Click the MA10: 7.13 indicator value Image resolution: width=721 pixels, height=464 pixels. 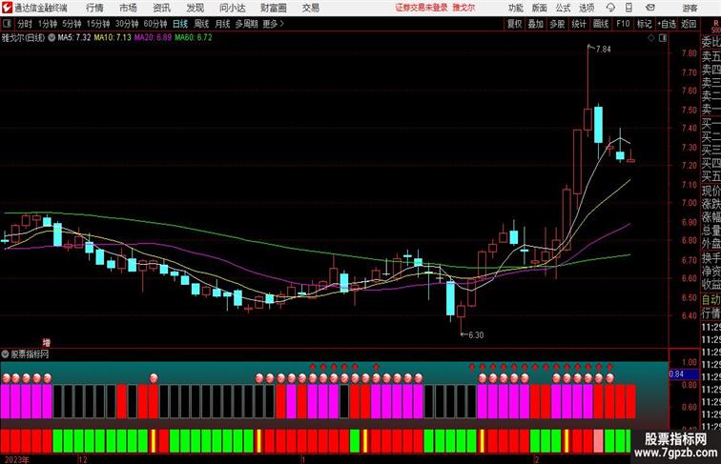(113, 38)
